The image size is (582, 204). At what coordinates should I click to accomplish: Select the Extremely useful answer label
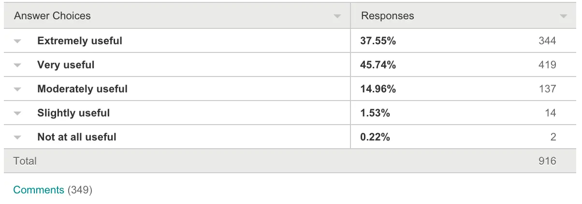80,41
